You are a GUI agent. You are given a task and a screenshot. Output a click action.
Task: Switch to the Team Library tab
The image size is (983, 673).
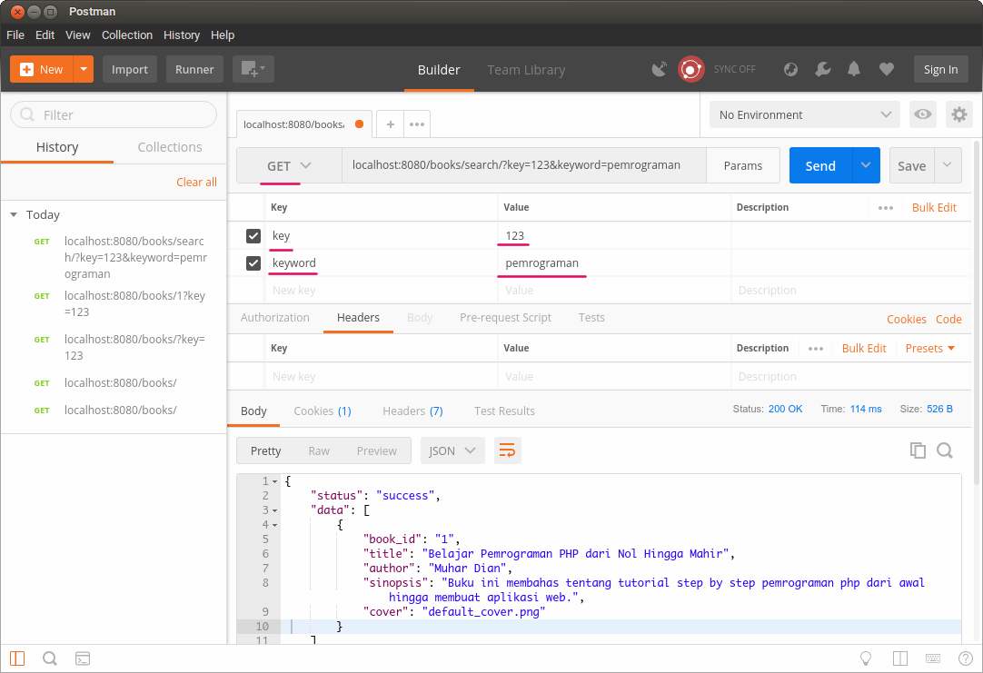click(525, 69)
